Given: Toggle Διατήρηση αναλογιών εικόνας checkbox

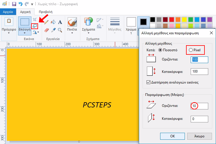Looking at the screenshot, I should pos(149,82).
